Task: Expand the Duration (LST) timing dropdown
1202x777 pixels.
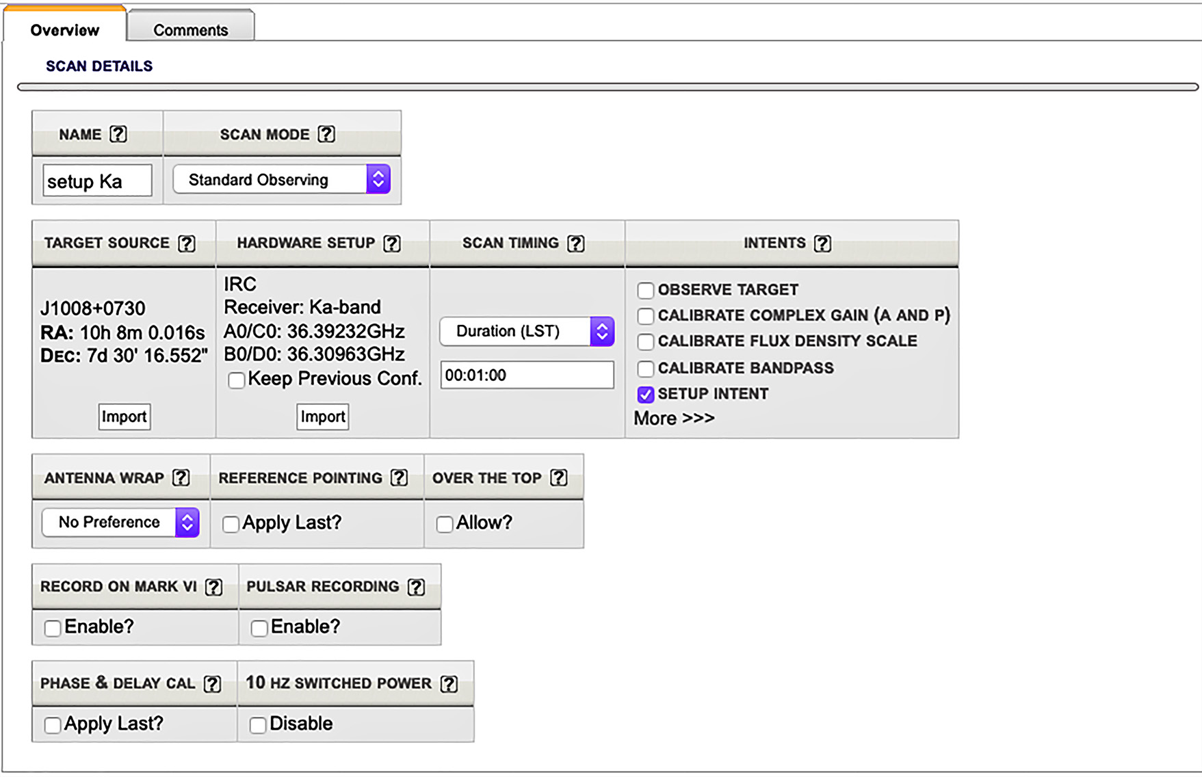Action: [x=526, y=332]
